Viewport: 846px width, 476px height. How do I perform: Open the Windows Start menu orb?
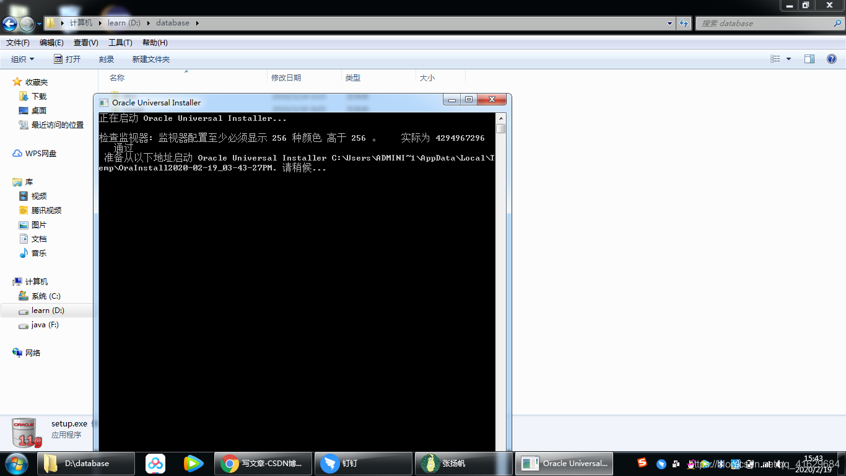click(15, 464)
